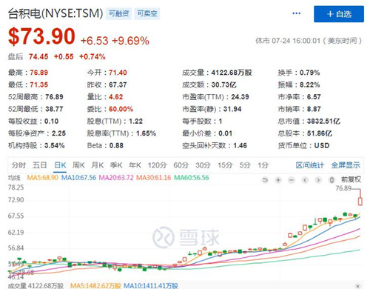The width and height of the screenshot is (370, 289).
Task: Click the 成交额 value 30.73亿
Action: coord(224,84)
